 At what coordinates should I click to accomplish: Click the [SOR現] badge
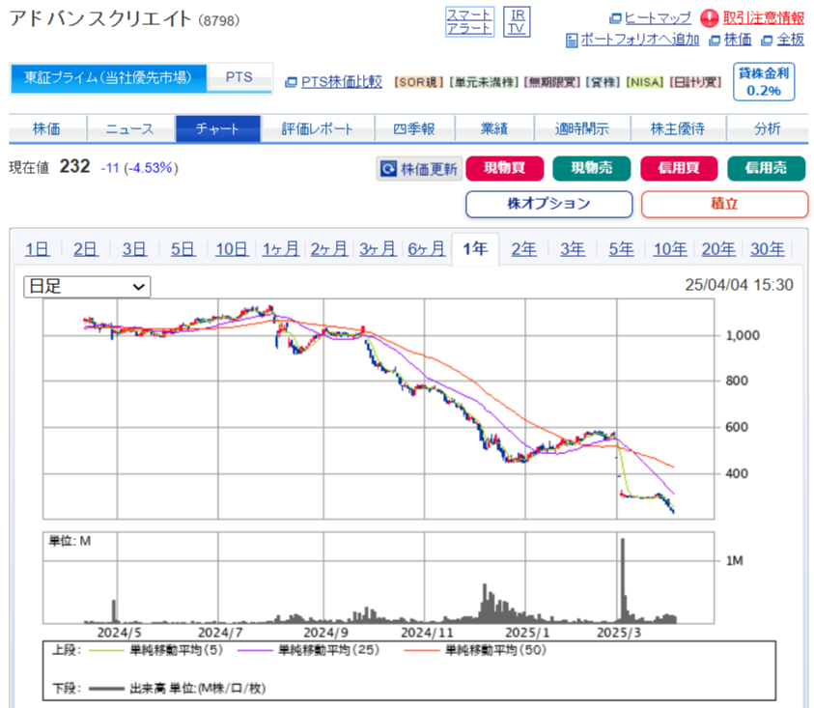coord(419,82)
